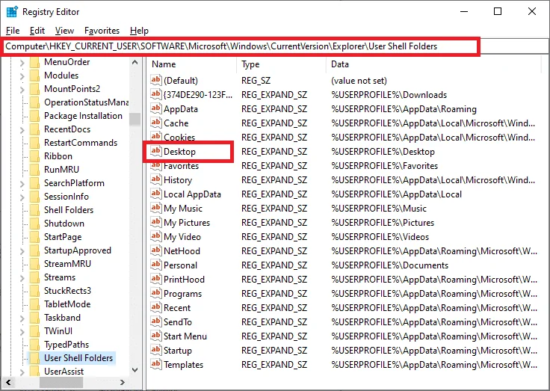
Task: Expand the UserAssist tree node
Action: (22, 372)
